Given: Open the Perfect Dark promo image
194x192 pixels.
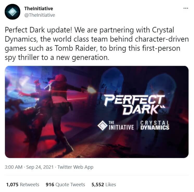Looking at the screenshot, I should (97, 112).
